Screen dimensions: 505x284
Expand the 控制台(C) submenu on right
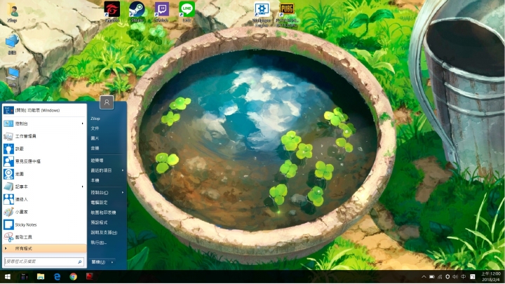pyautogui.click(x=107, y=193)
